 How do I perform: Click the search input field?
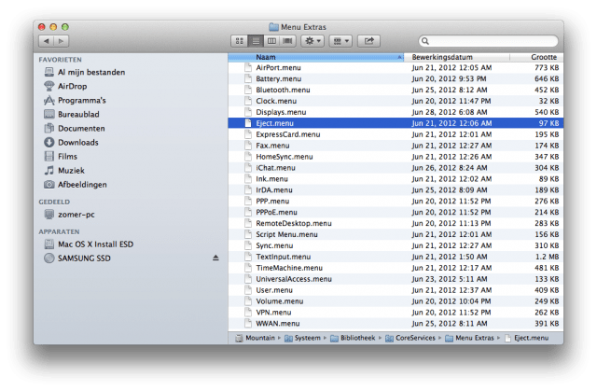[490, 41]
